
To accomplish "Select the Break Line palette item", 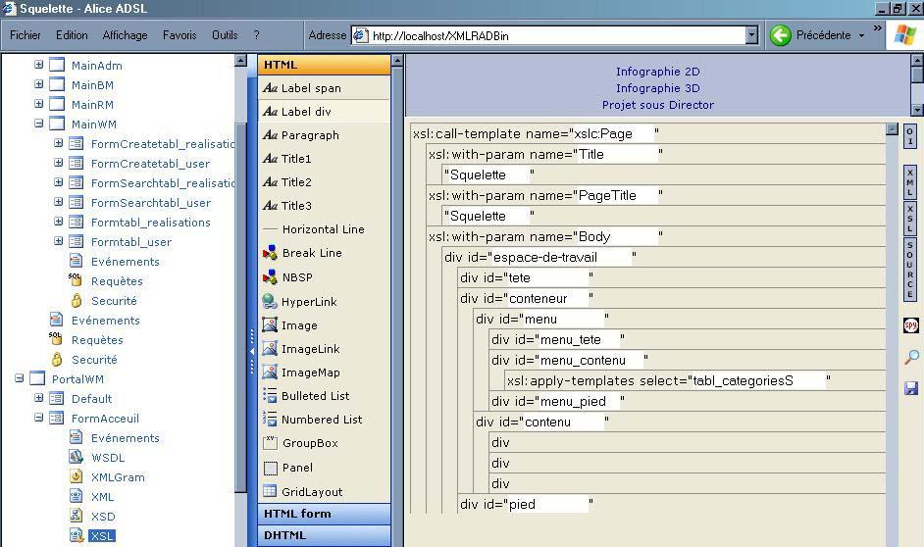I will (312, 253).
